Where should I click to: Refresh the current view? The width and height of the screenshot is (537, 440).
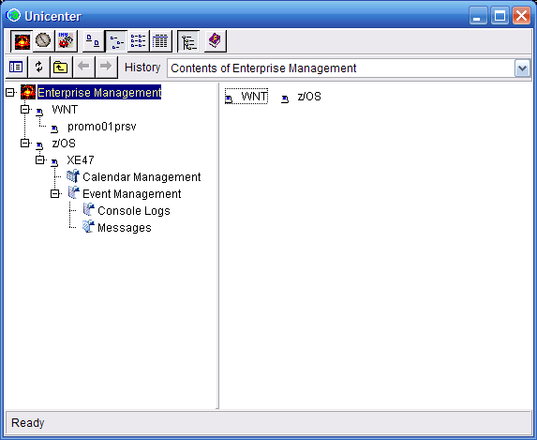[x=38, y=67]
